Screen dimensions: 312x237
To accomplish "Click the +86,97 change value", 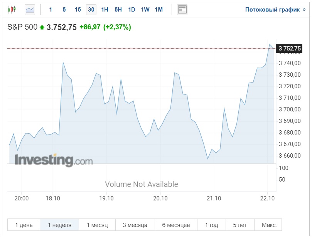I will (x=90, y=27).
